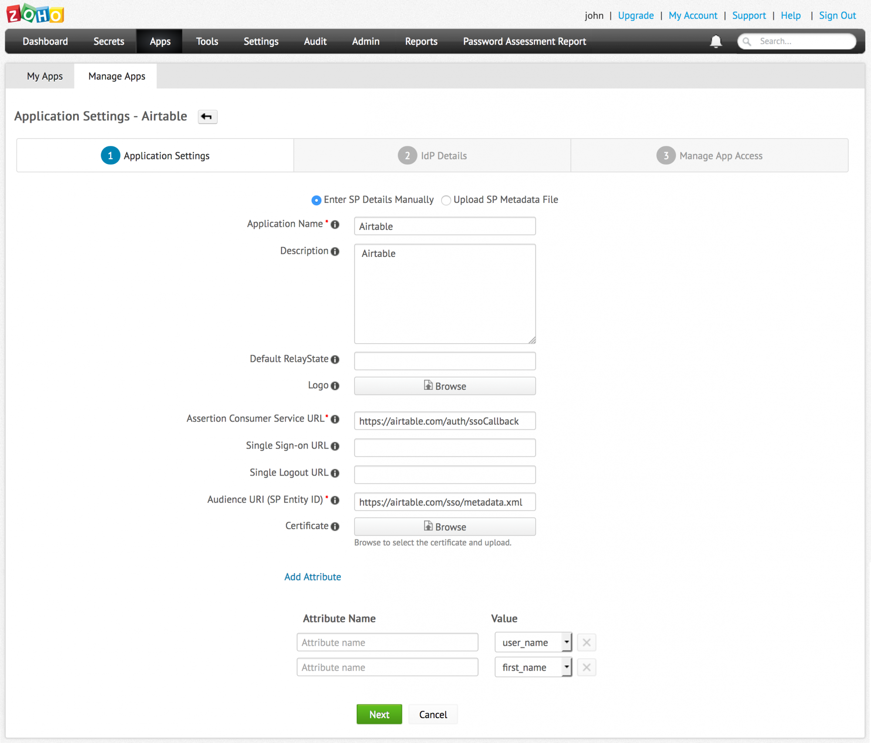Click the Single Sign-on URL field
This screenshot has height=743, width=871.
(x=445, y=448)
